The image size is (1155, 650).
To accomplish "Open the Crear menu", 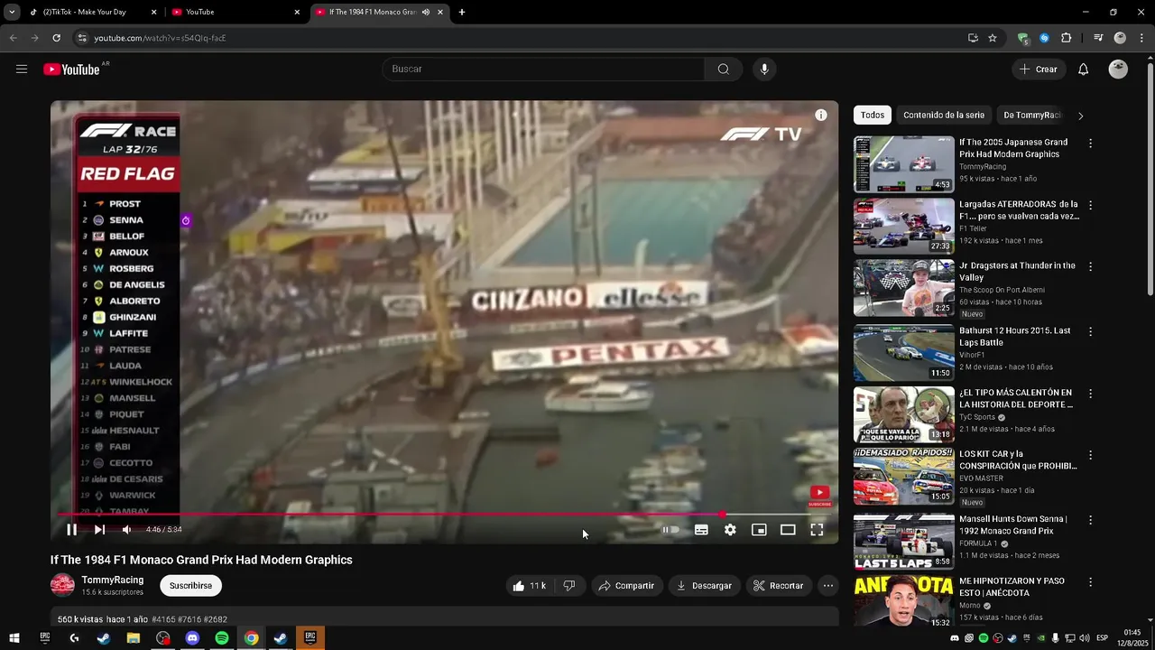I will point(1038,69).
